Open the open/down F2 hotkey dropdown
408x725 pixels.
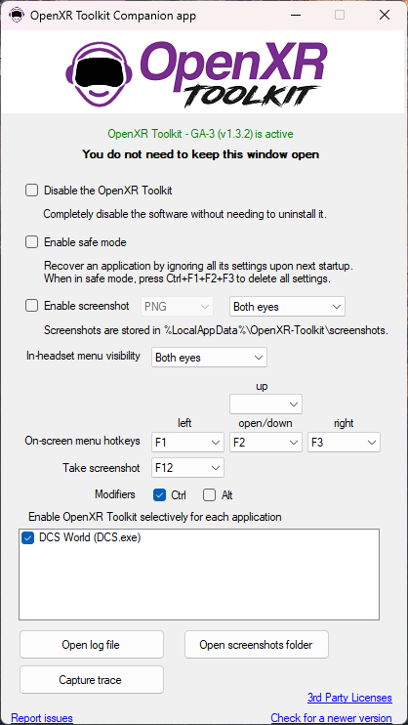coord(266,443)
